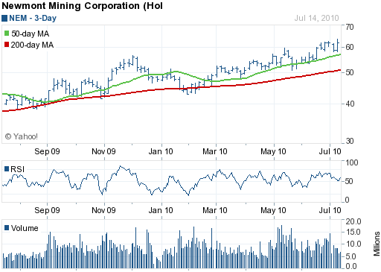Click the price axis value 70

click(x=350, y=27)
